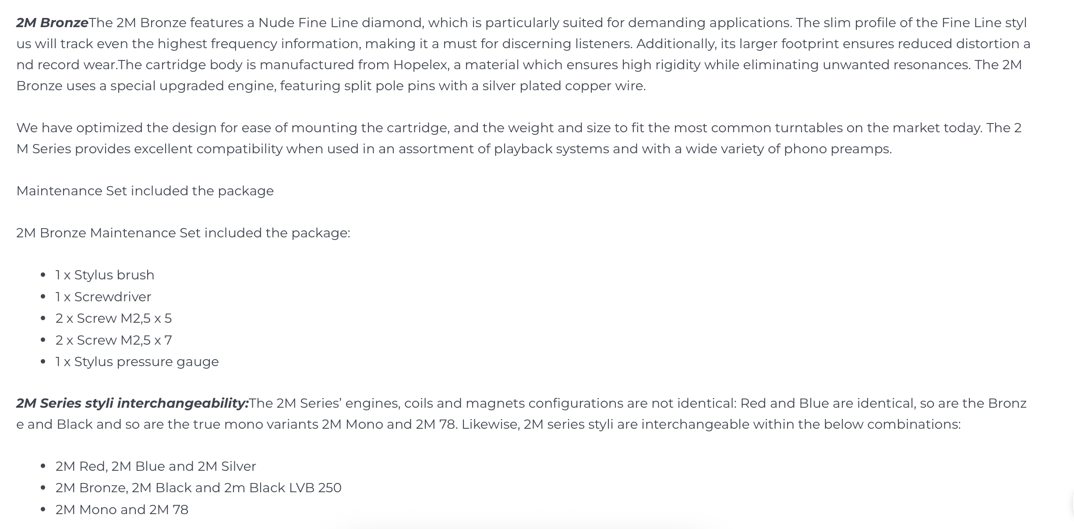Click the phrase 'Nude Fine Line diamond'
The height and width of the screenshot is (529, 1074).
[341, 23]
